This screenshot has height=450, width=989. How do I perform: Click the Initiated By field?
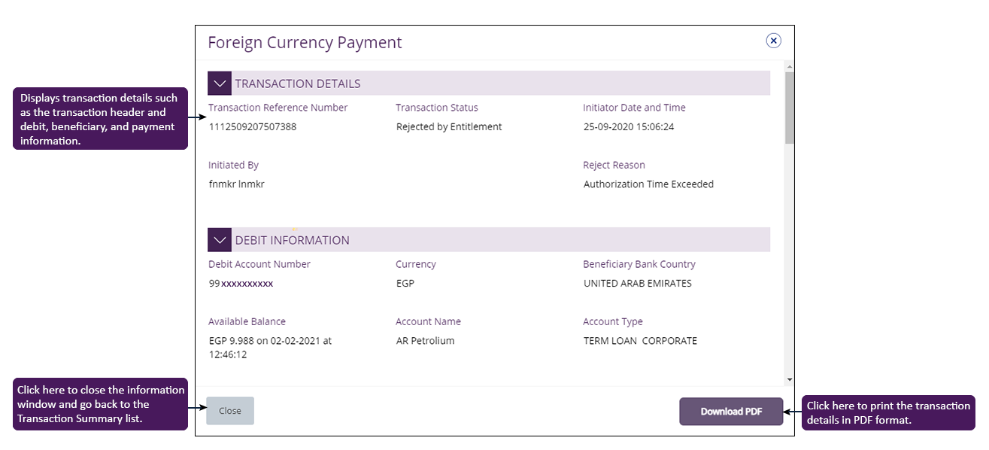(234, 165)
